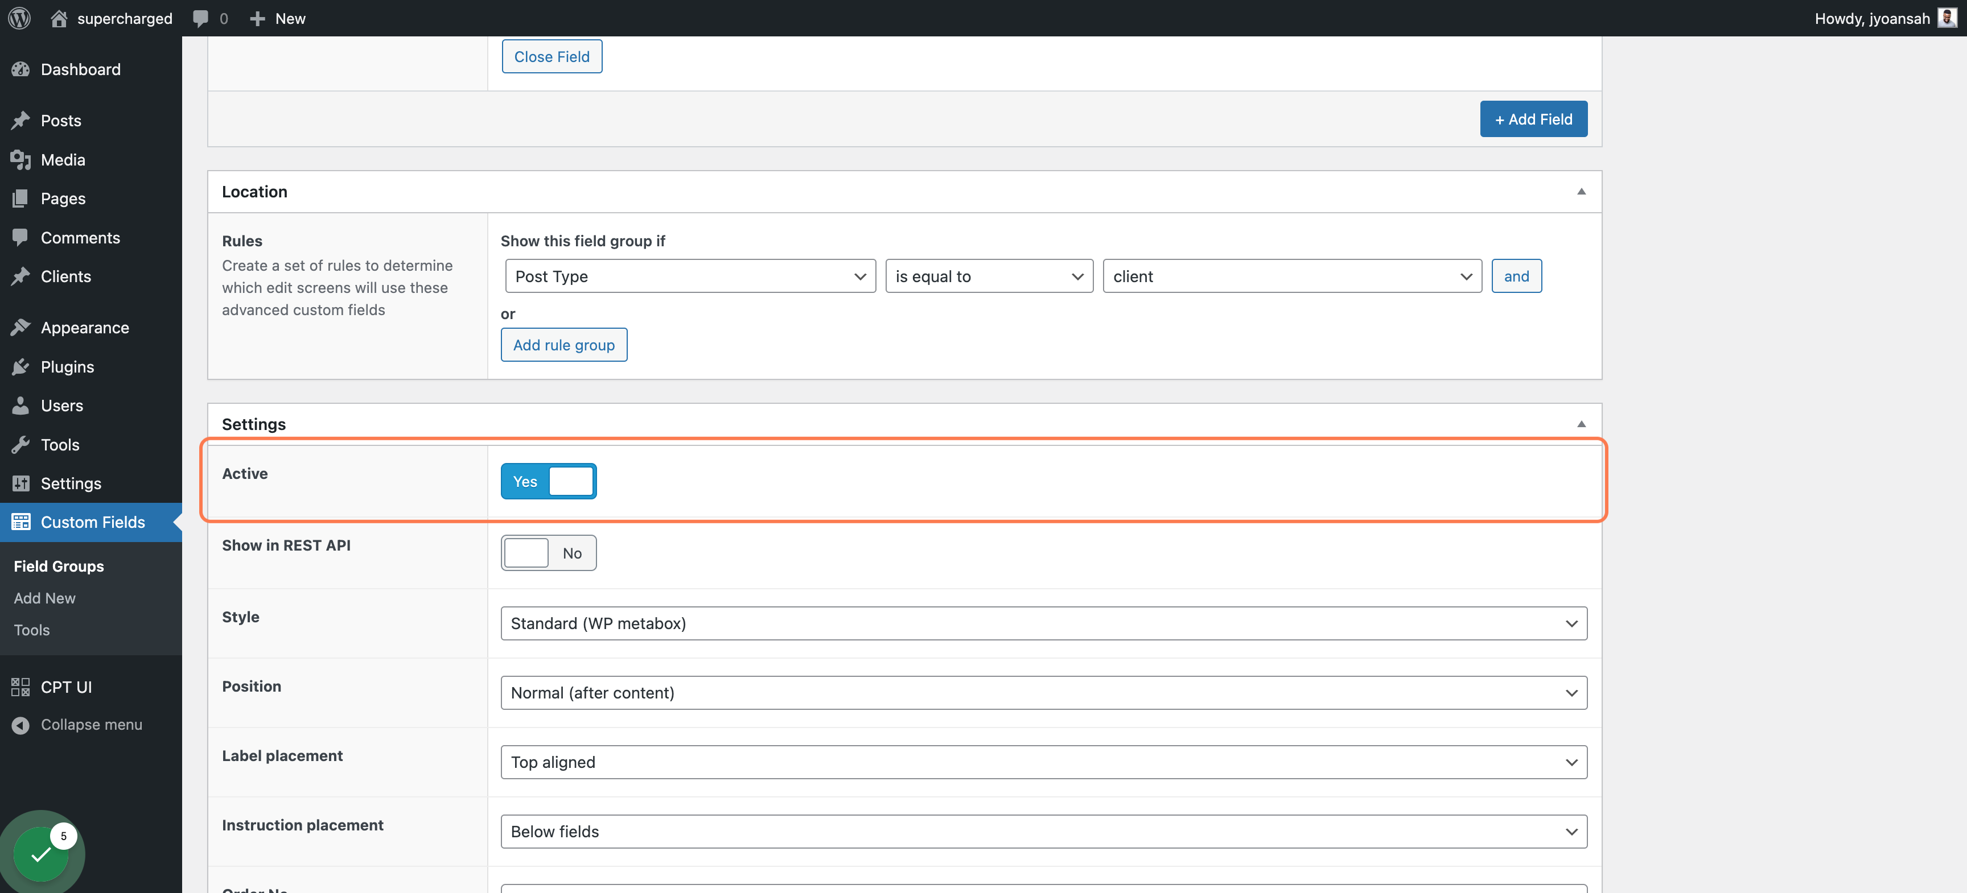Open the 'is equal to' operator dropdown

[x=989, y=276]
